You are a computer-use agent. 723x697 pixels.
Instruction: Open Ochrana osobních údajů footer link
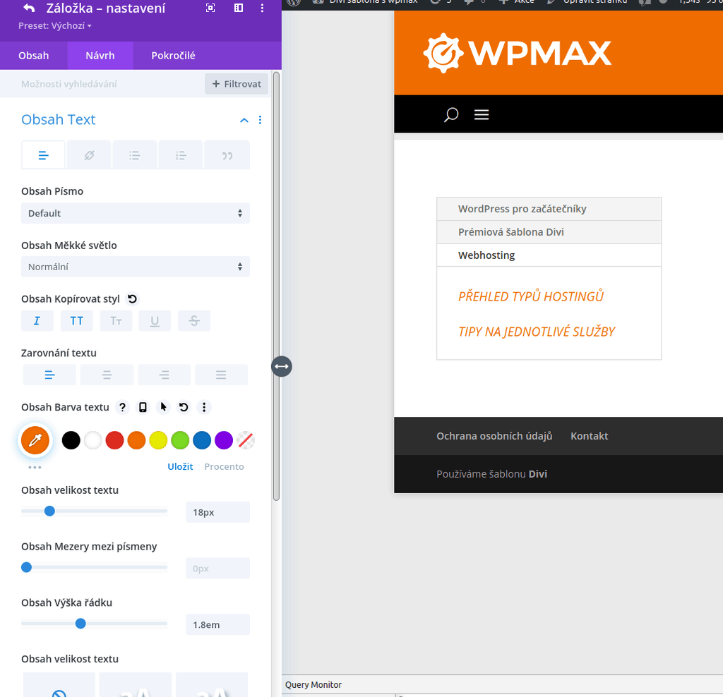[x=494, y=436]
